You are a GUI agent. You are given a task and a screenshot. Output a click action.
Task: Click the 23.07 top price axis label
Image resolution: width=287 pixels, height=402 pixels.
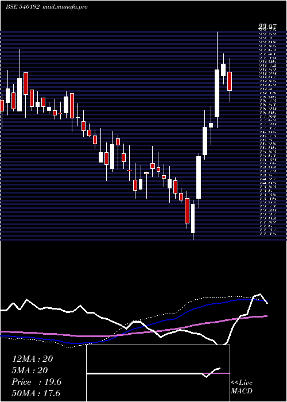coord(267,26)
